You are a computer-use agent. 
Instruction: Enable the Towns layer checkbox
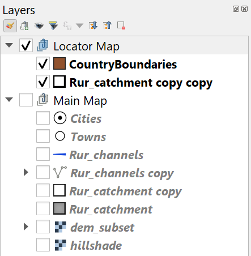[x=43, y=136]
